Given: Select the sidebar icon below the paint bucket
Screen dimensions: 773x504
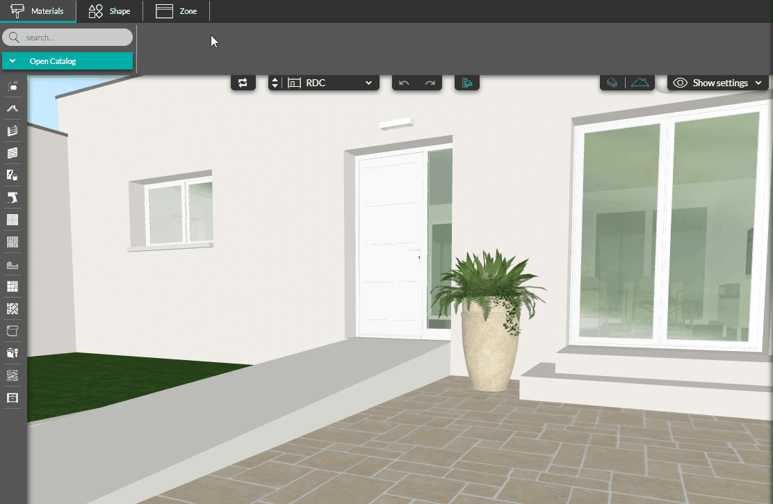Looking at the screenshot, I should tap(13, 197).
